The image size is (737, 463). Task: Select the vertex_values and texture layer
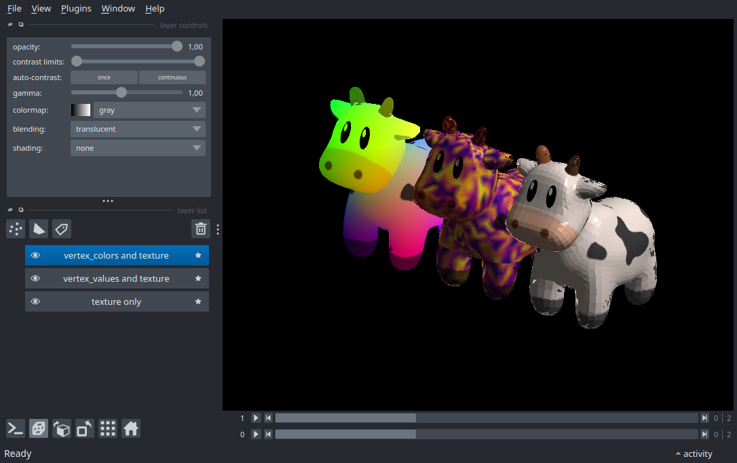[117, 278]
